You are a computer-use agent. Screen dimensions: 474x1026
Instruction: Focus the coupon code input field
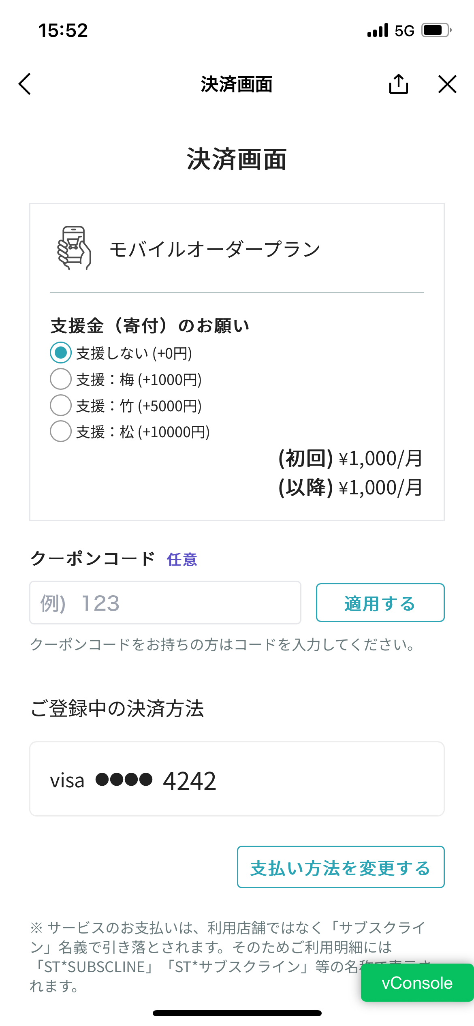pyautogui.click(x=165, y=603)
